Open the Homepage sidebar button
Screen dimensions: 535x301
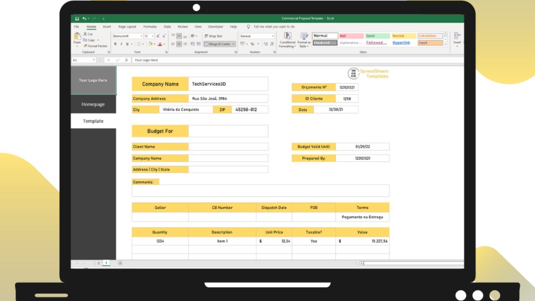point(93,105)
